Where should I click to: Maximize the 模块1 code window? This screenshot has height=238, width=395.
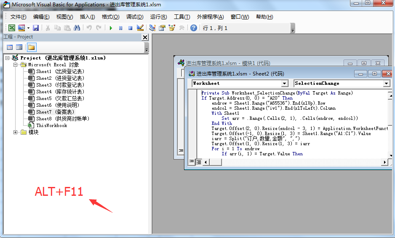(364, 63)
